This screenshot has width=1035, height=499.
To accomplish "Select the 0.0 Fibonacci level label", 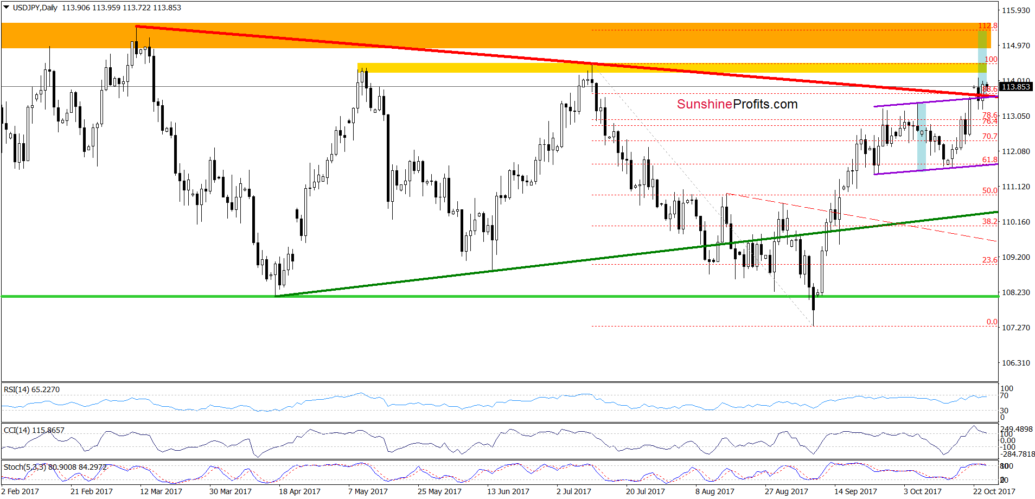I will [x=992, y=322].
